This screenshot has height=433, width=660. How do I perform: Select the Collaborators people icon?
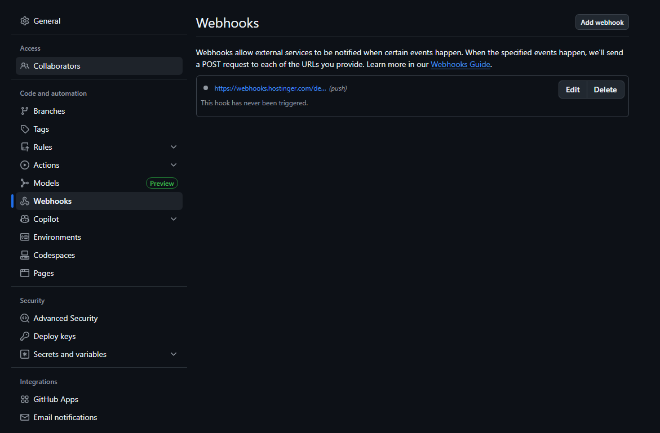coord(25,66)
